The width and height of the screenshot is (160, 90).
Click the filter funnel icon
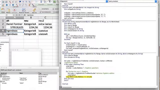(x=50, y=1)
